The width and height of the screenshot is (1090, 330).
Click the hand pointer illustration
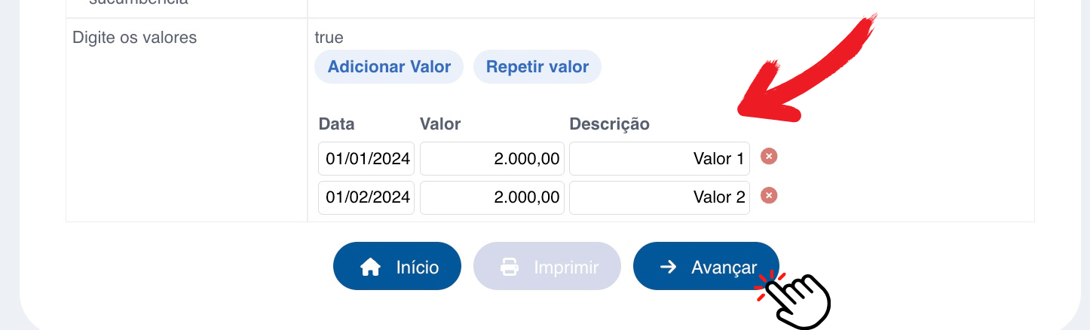pyautogui.click(x=793, y=300)
